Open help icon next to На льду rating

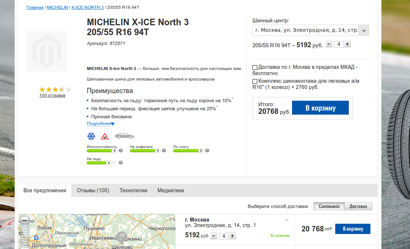click(121, 163)
